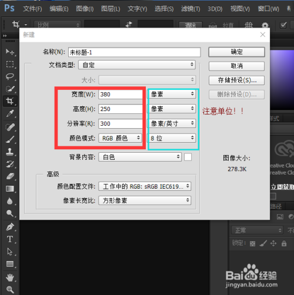Select the Quick Selection tool
294x295 pixels.
coord(10,89)
